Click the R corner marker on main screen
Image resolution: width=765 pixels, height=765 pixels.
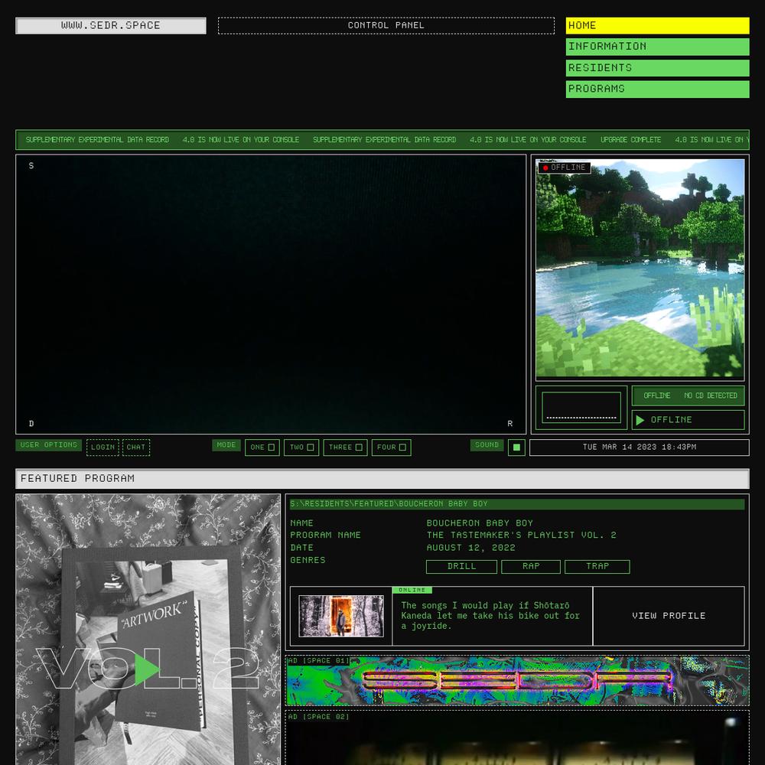509,424
